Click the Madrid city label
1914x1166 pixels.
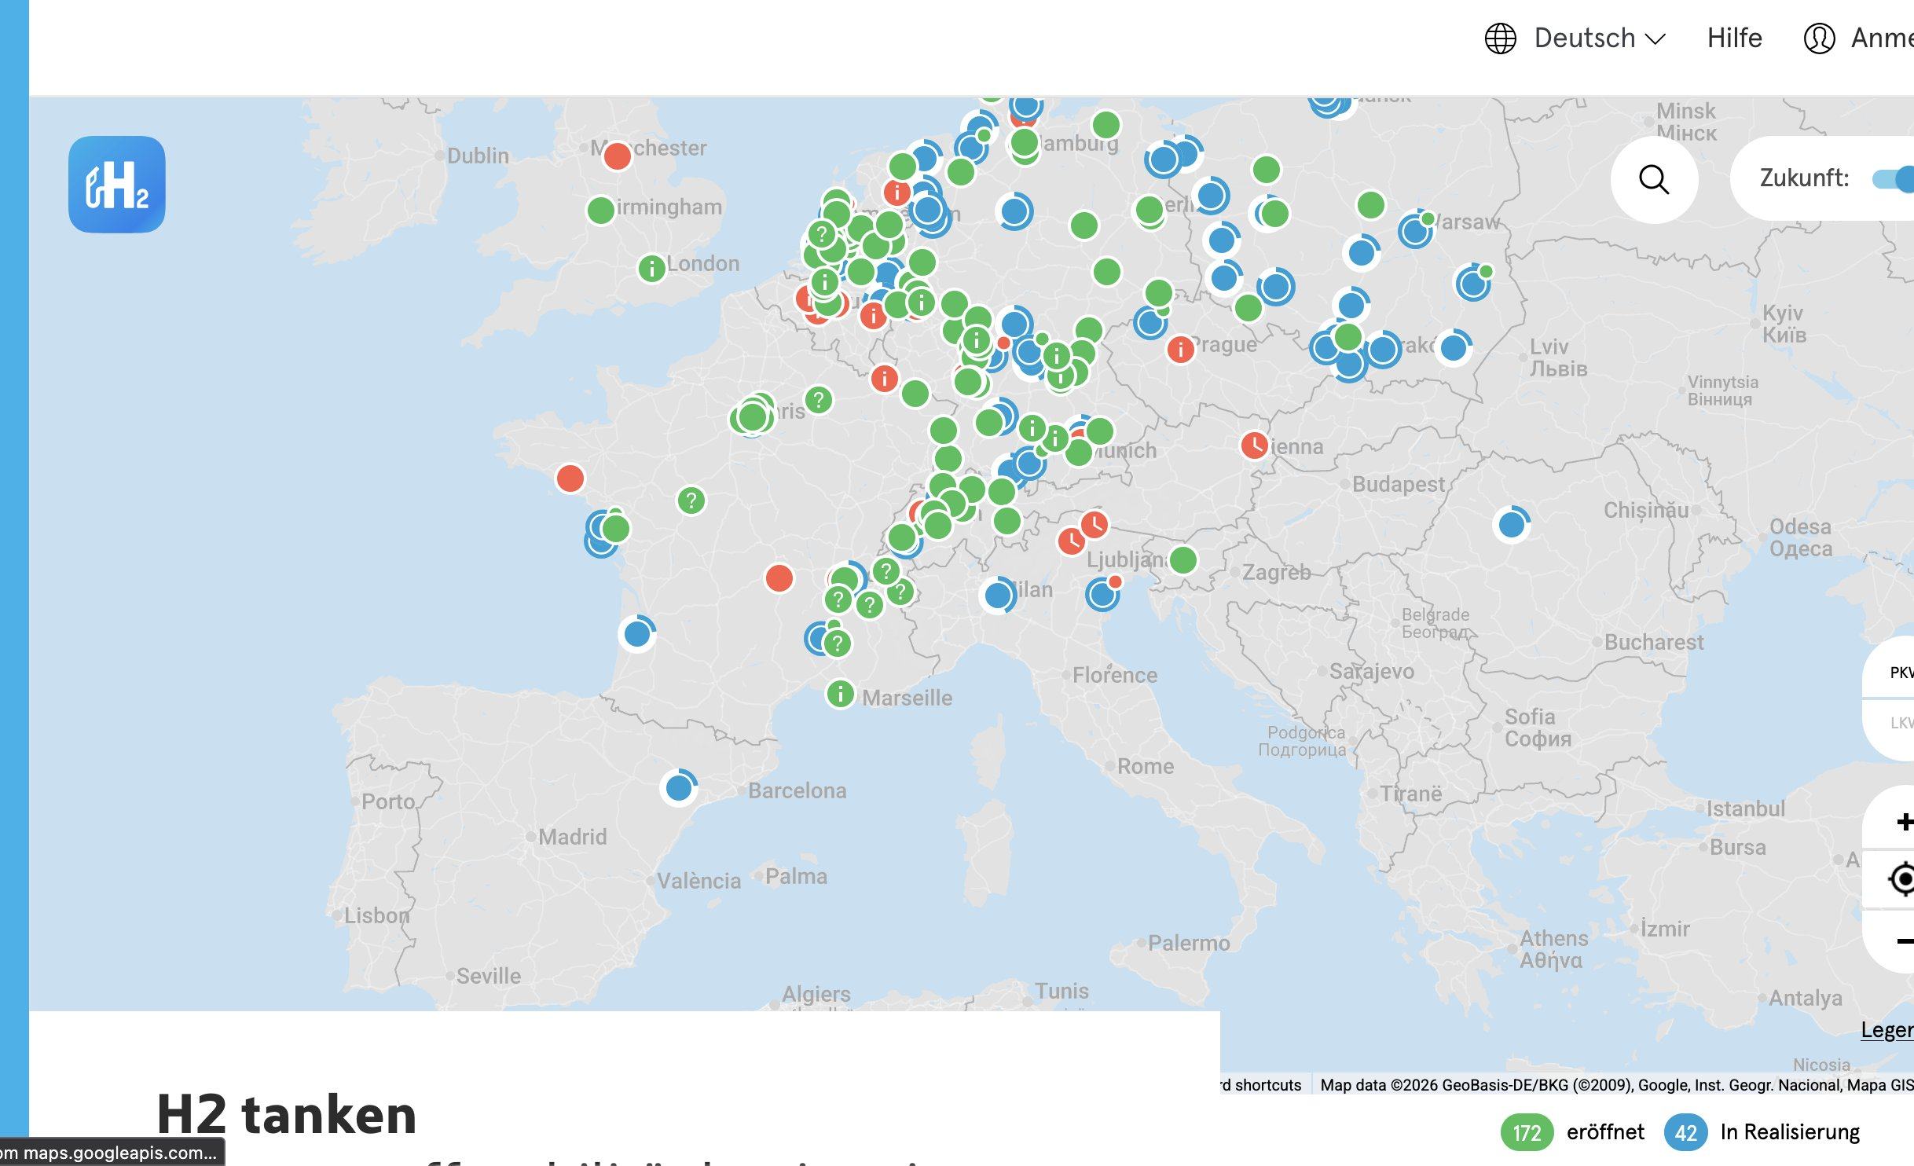tap(572, 837)
